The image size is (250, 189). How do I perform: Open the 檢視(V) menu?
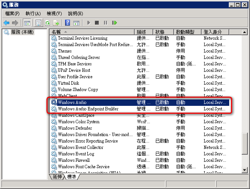tap(54, 14)
